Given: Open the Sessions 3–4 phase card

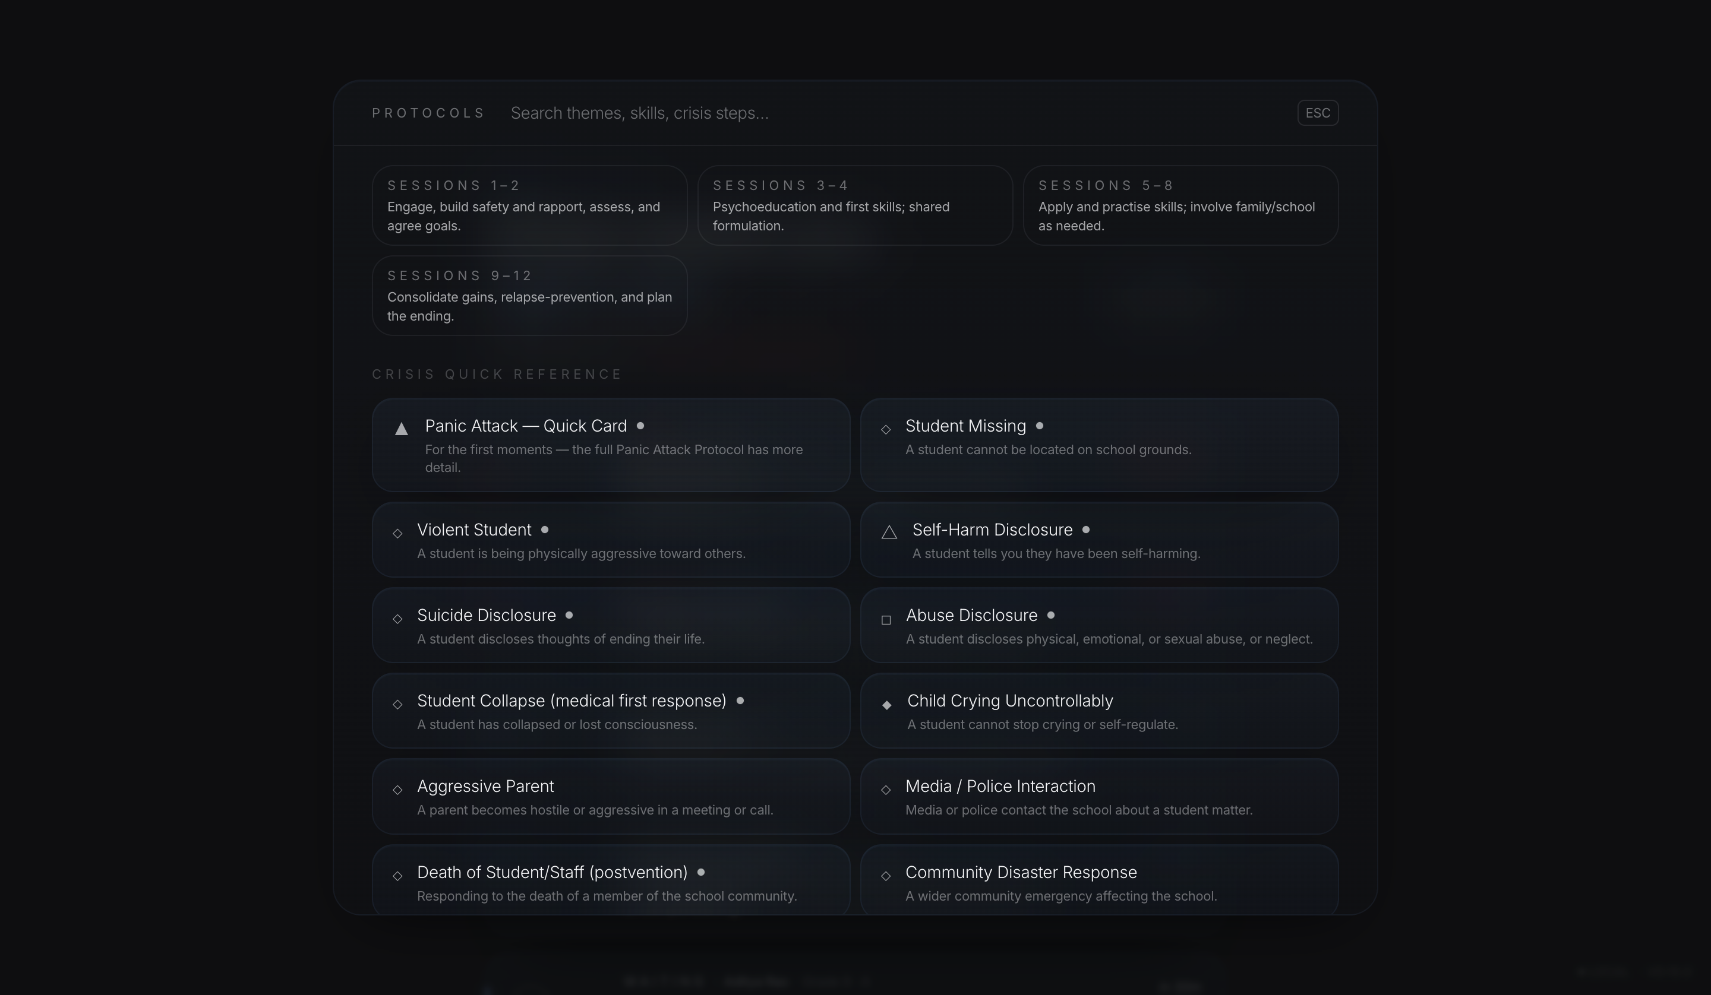Looking at the screenshot, I should (855, 205).
